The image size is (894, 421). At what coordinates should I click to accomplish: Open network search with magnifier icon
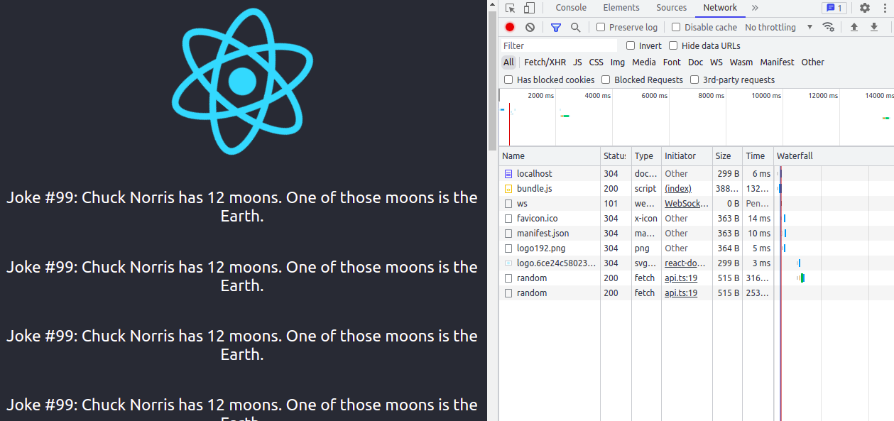pos(576,27)
